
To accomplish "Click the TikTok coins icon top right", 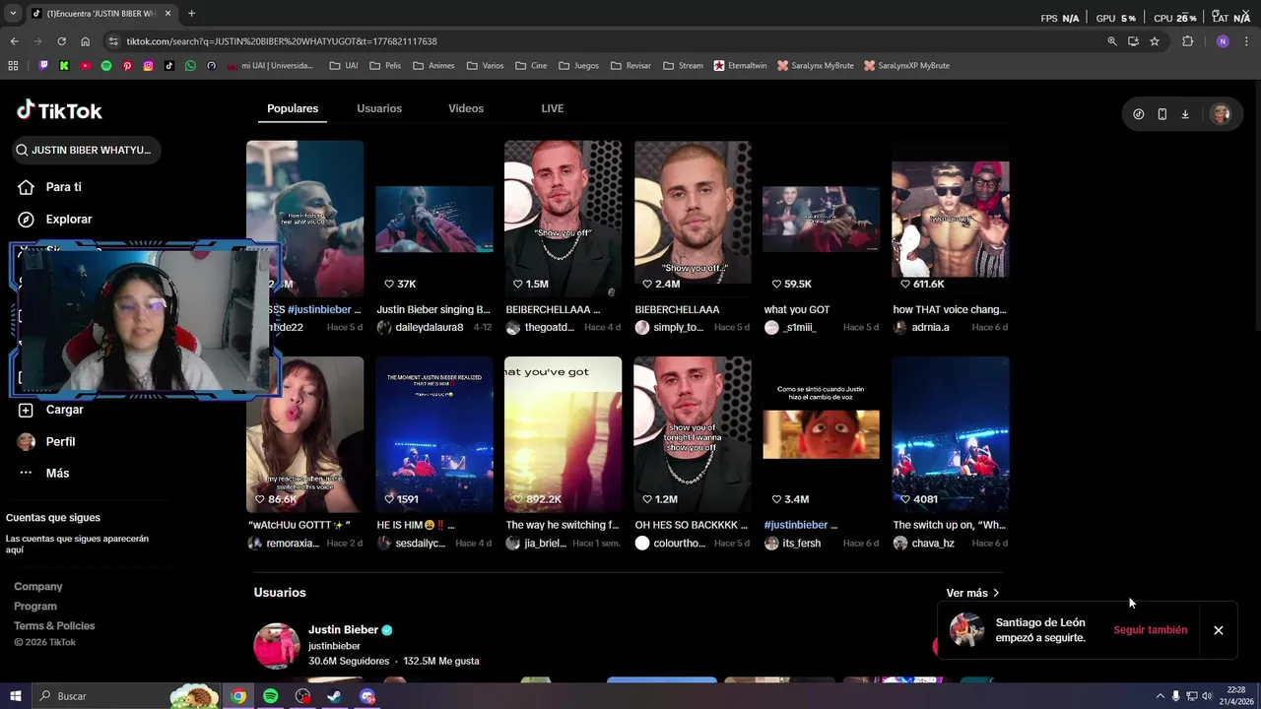I will [x=1139, y=114].
